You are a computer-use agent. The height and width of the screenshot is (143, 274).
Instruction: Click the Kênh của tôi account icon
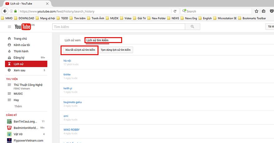pos(9,45)
